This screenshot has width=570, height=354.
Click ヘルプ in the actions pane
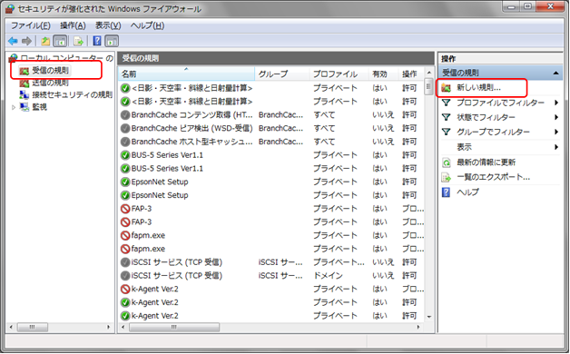point(467,192)
